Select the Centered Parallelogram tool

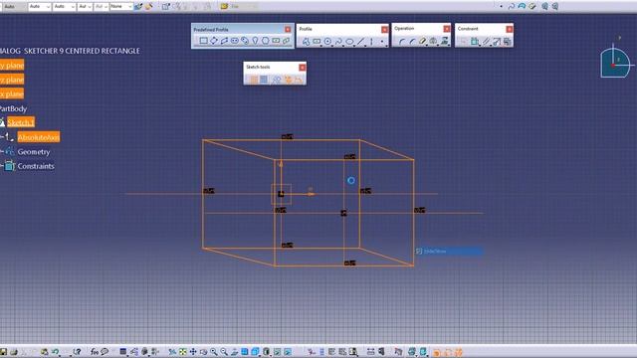click(286, 41)
